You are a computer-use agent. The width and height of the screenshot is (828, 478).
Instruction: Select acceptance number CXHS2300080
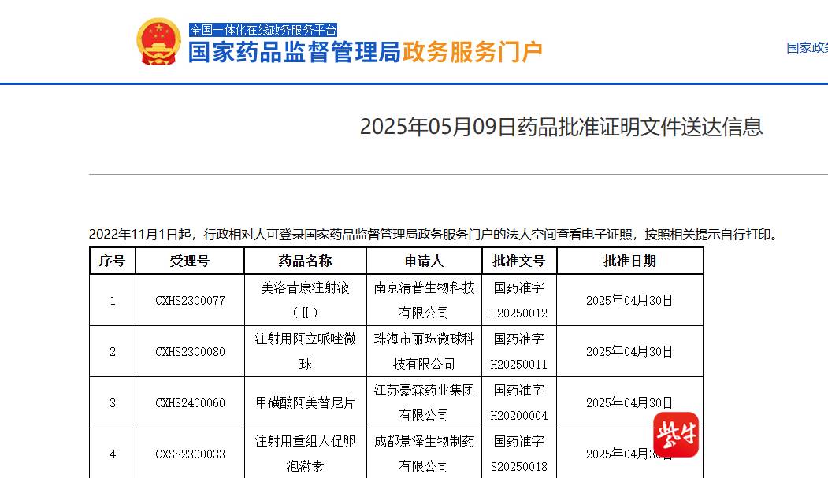pos(190,352)
